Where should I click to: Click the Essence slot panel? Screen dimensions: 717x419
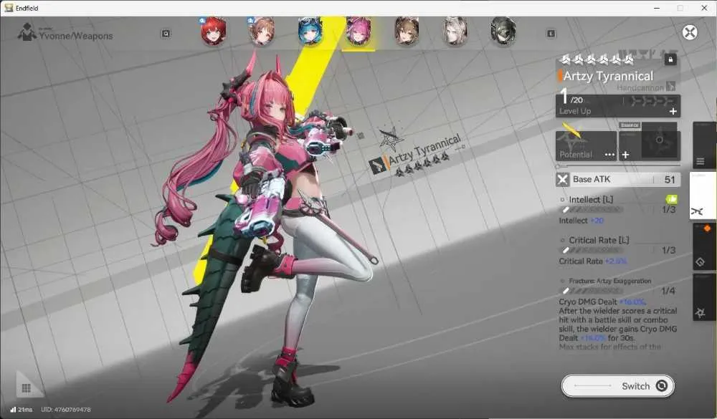coord(650,142)
